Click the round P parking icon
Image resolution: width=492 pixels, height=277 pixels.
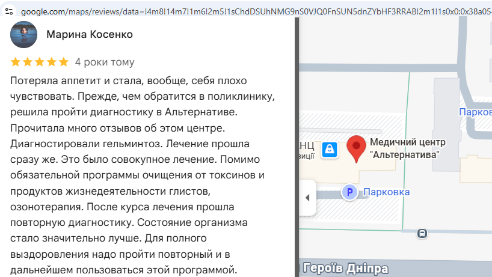point(349,192)
